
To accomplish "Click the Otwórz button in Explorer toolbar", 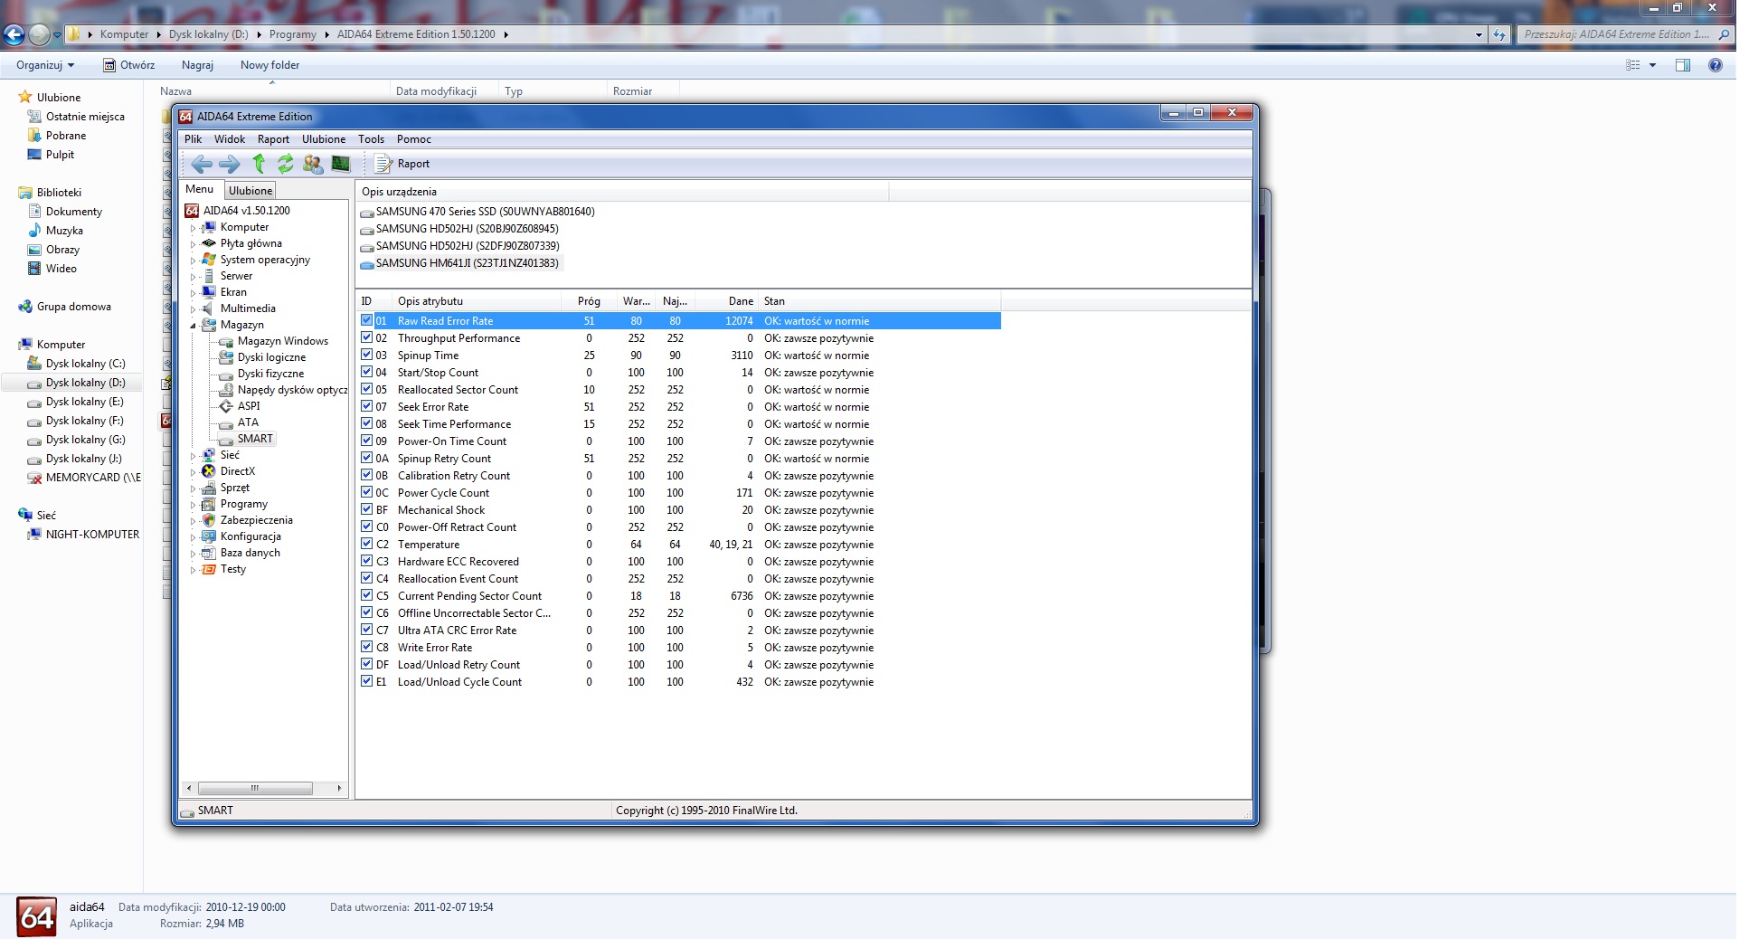I will coord(128,65).
